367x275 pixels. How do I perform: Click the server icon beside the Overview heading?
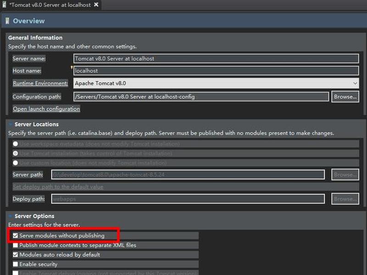[7, 21]
